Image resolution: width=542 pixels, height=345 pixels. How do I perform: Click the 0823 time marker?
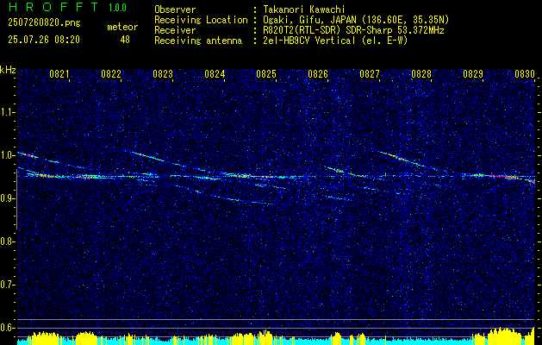tap(163, 74)
